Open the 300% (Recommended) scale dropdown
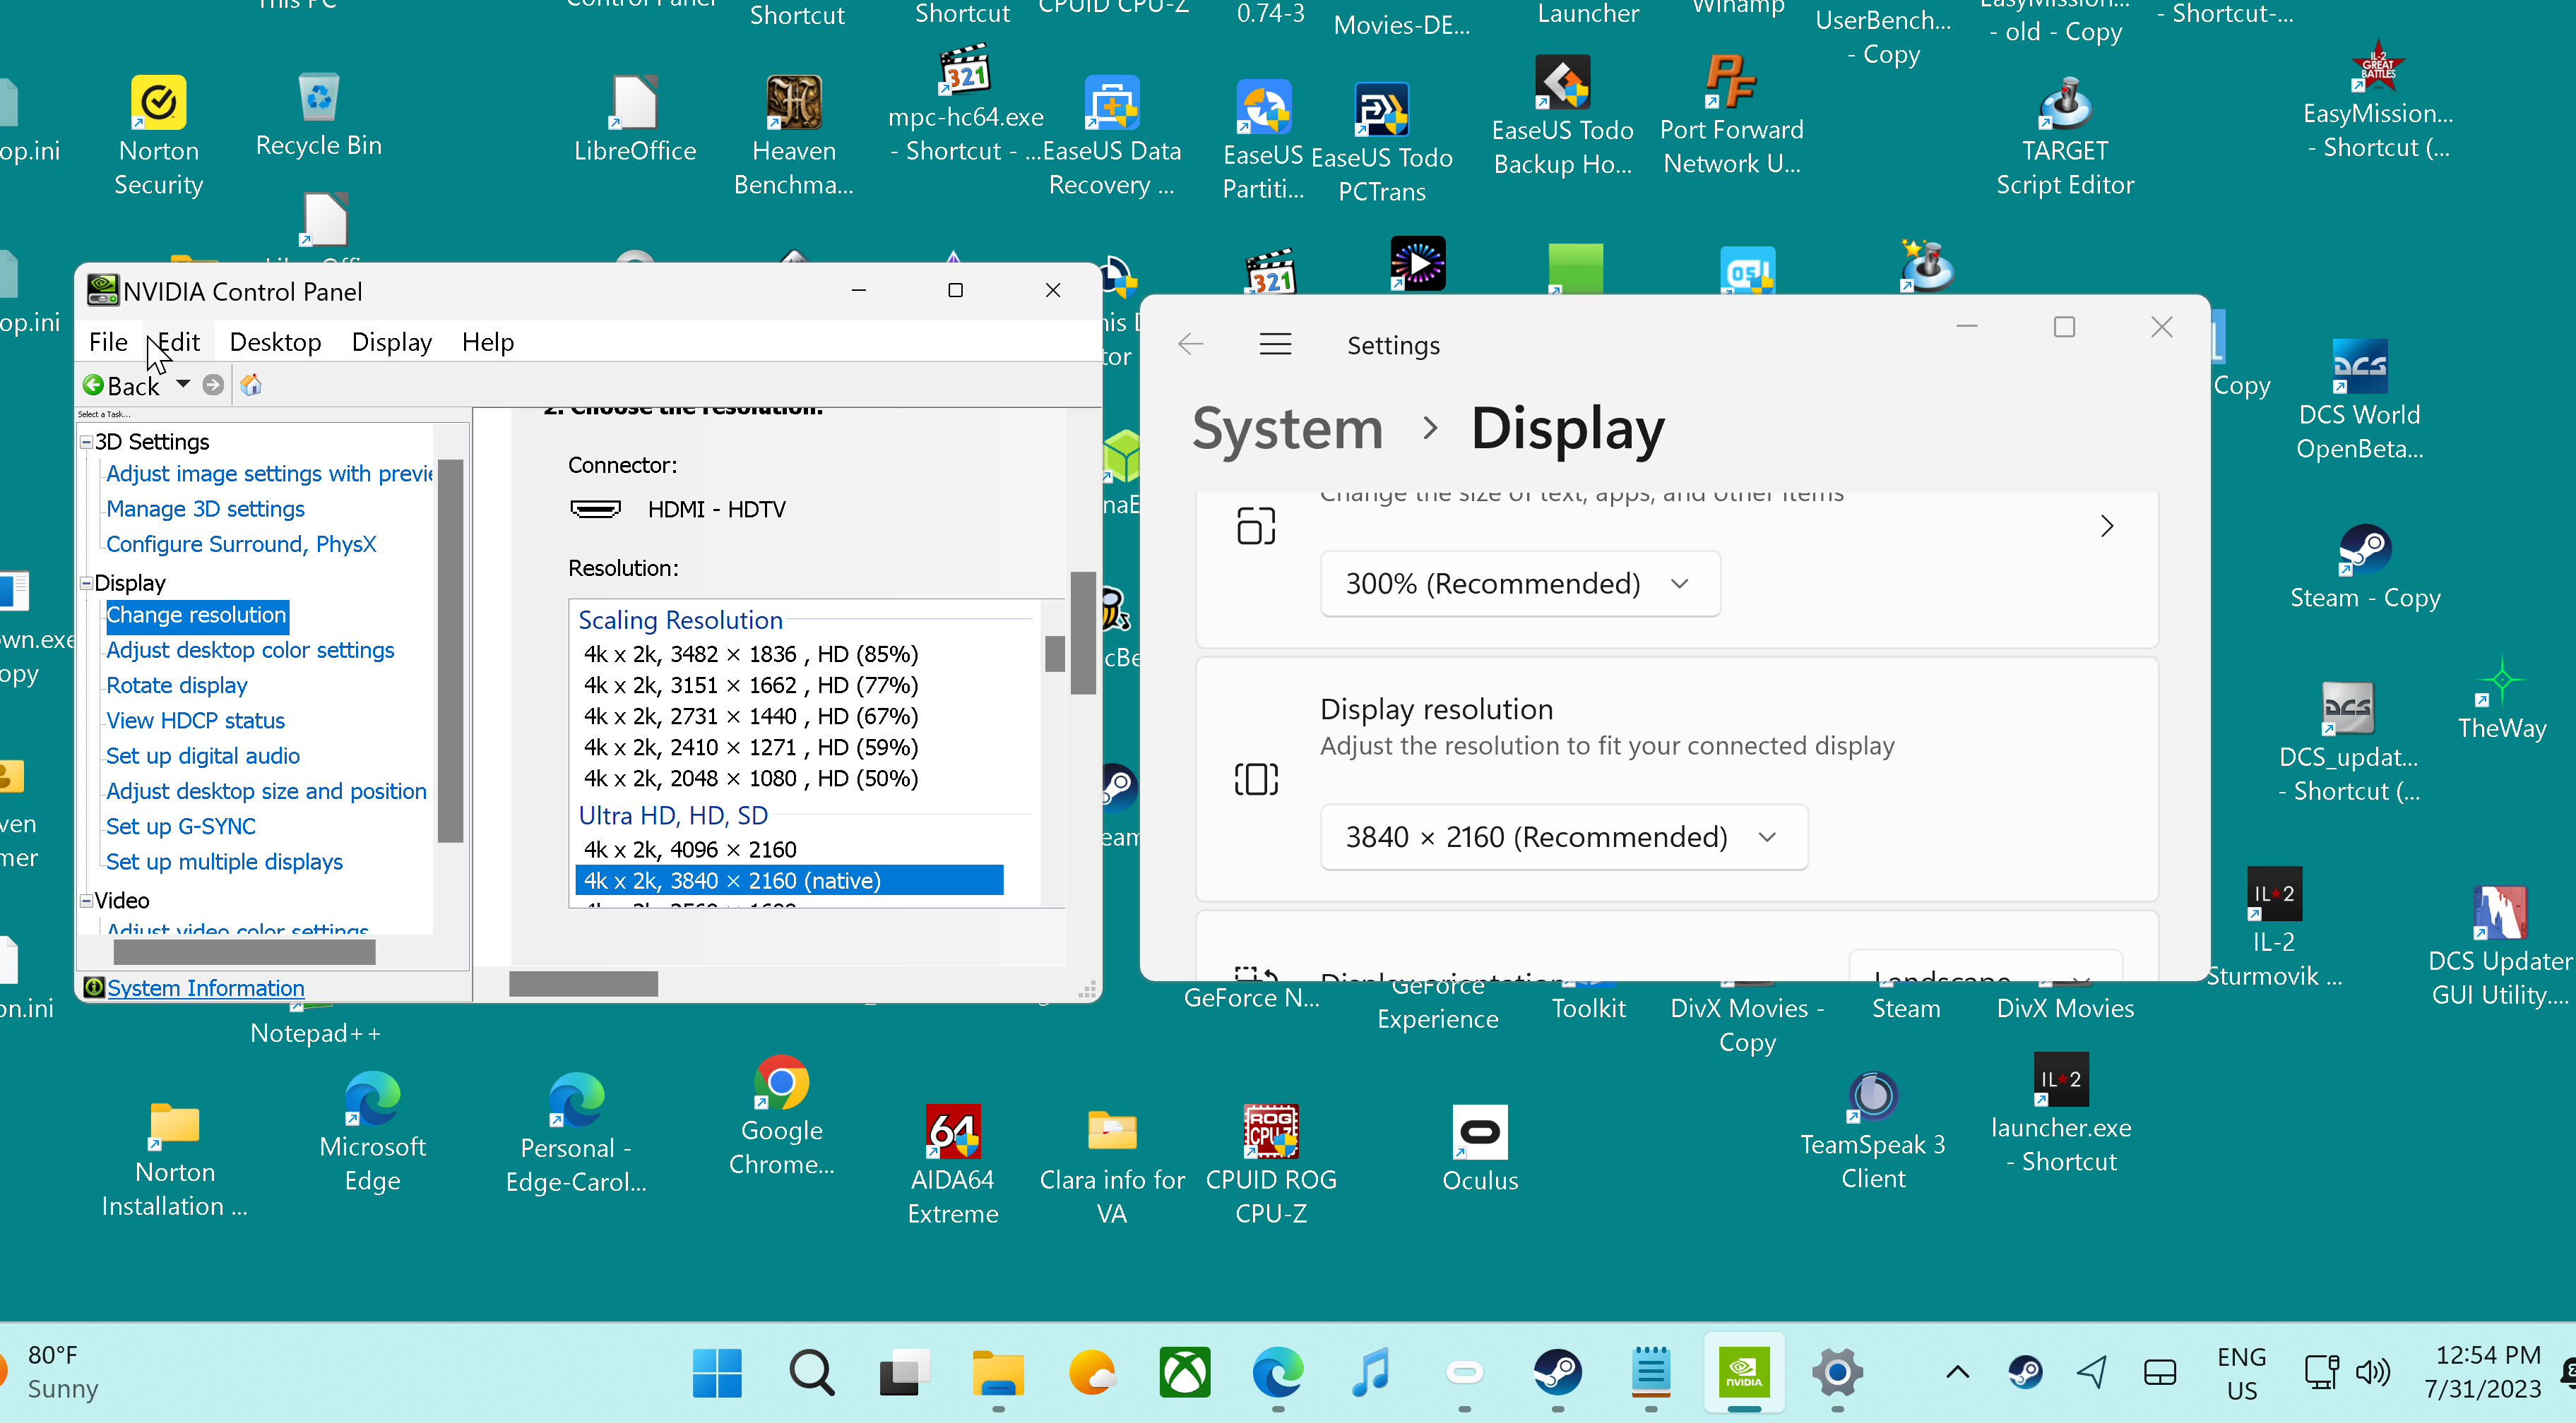Image resolution: width=2576 pixels, height=1423 pixels. click(1519, 584)
